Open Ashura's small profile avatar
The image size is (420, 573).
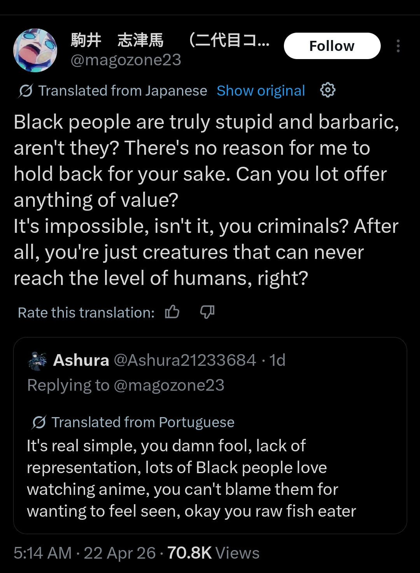(x=38, y=361)
